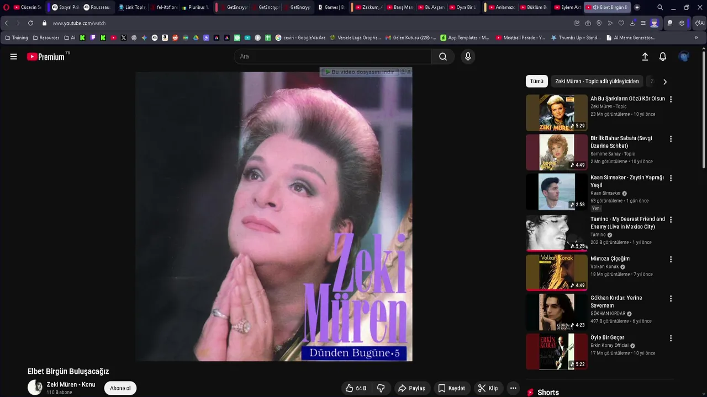The image size is (707, 397).
Task: Open options for Öyle Bir Geçer
Action: coord(671,338)
